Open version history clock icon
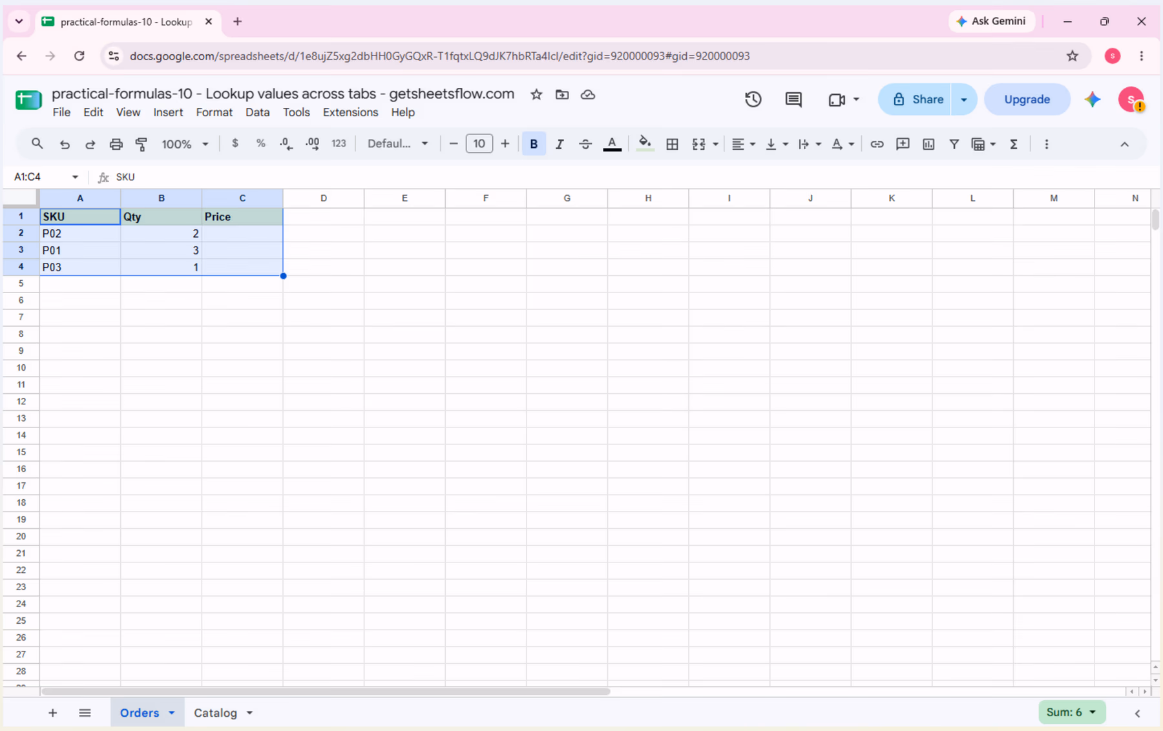Screen dimensions: 1163x731 click(753, 99)
